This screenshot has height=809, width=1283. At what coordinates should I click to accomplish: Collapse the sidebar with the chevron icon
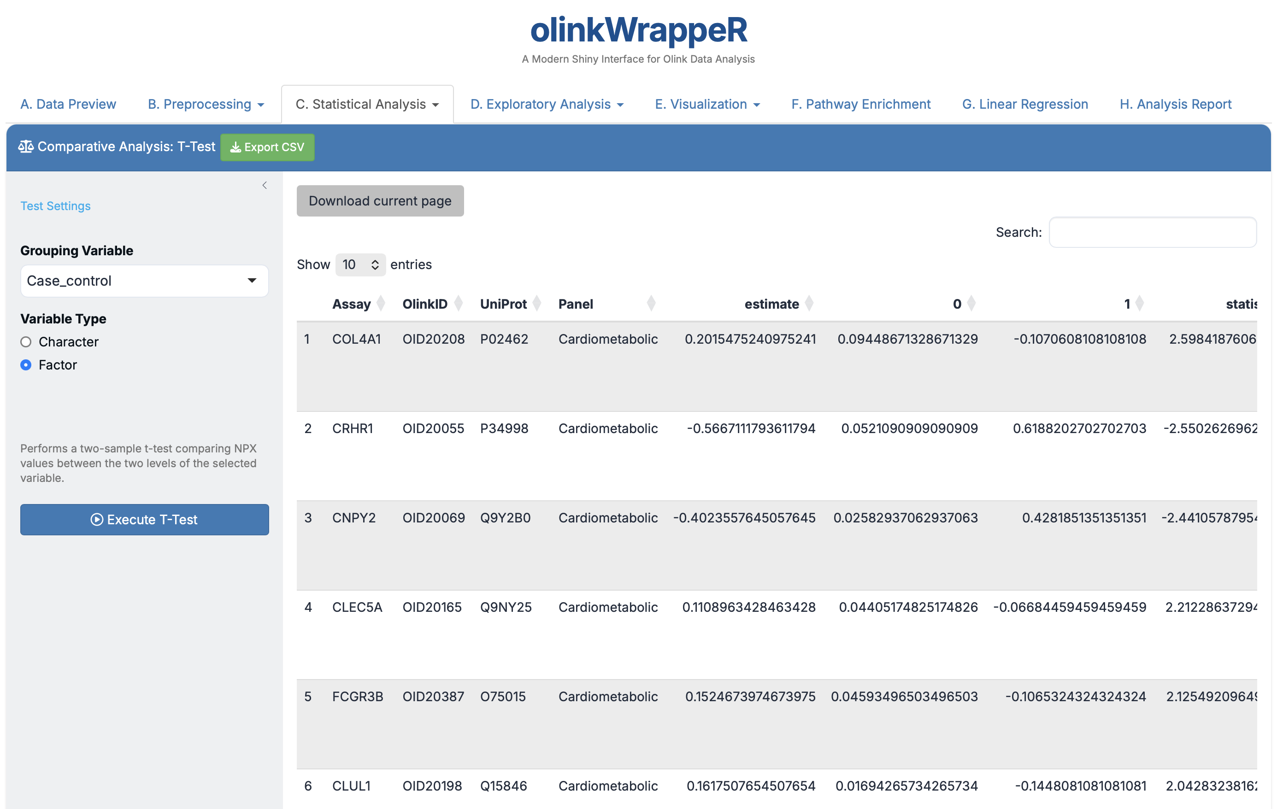pyautogui.click(x=264, y=185)
